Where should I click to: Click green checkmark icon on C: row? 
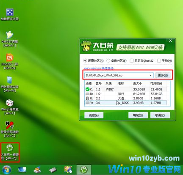tap(87, 89)
